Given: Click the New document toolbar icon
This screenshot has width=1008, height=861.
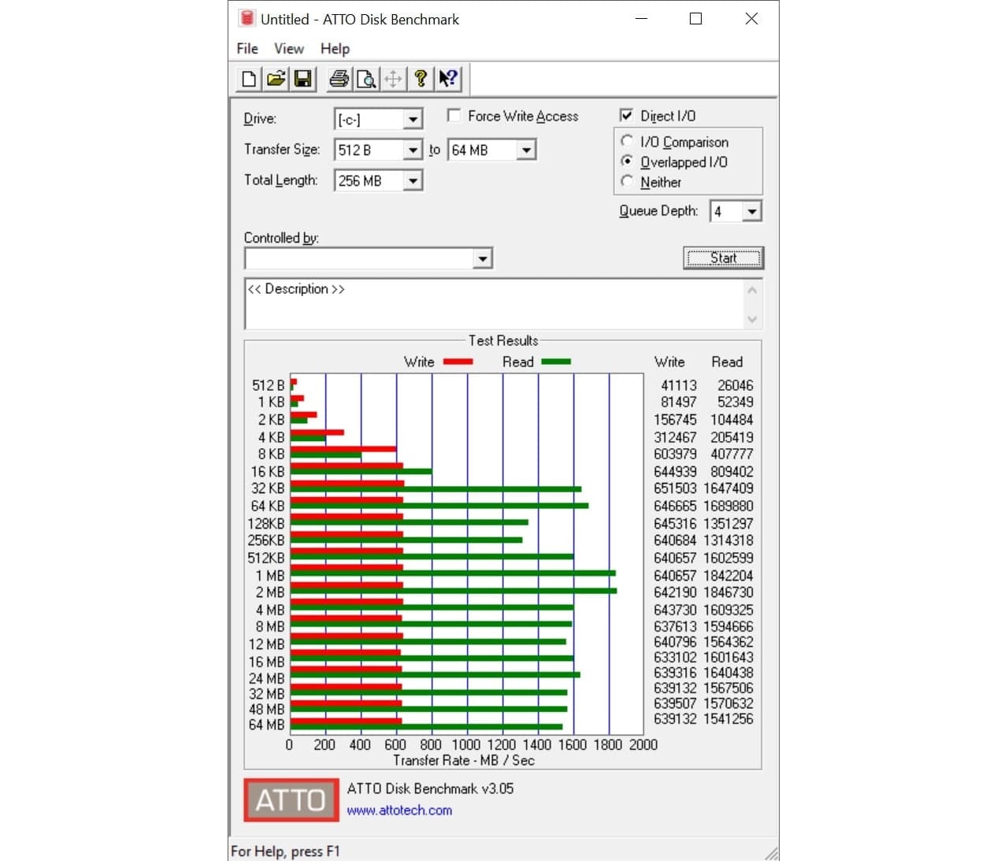Looking at the screenshot, I should click(x=249, y=79).
